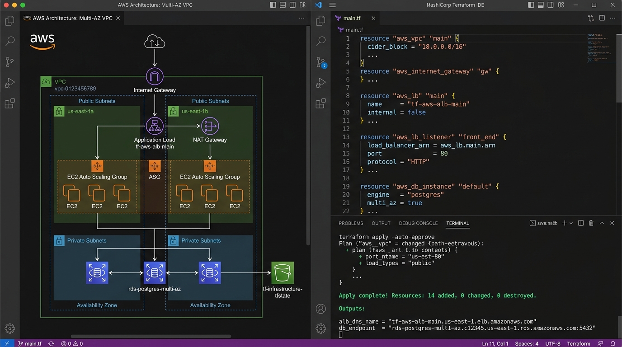The width and height of the screenshot is (622, 347).
Task: Click the center ASG icon between zones
Action: pos(155,166)
